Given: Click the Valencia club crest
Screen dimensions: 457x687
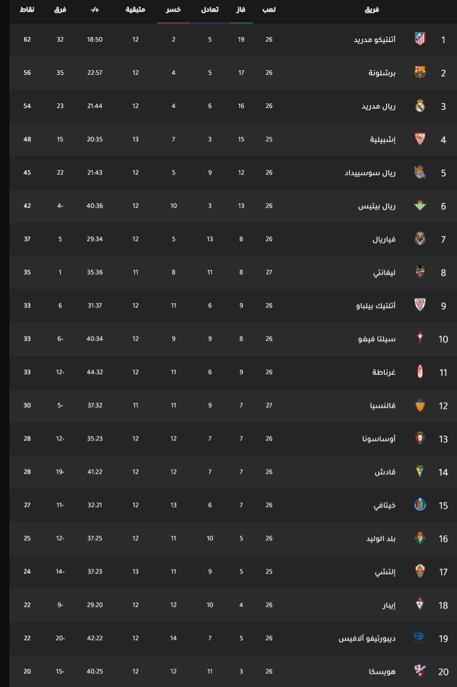Looking at the screenshot, I should click(420, 405).
